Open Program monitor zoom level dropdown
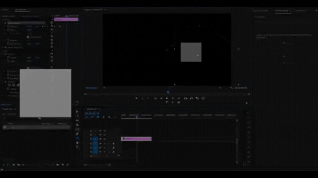Screen dimensions: 318x178 (x=105, y=88)
